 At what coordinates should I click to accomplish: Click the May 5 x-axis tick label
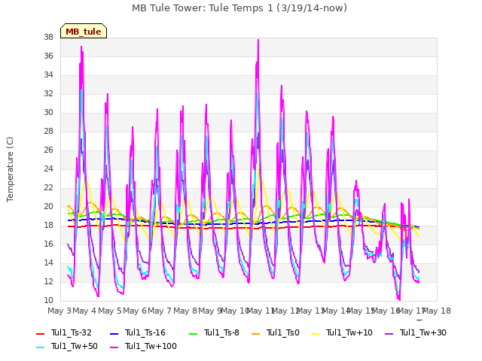(x=110, y=311)
